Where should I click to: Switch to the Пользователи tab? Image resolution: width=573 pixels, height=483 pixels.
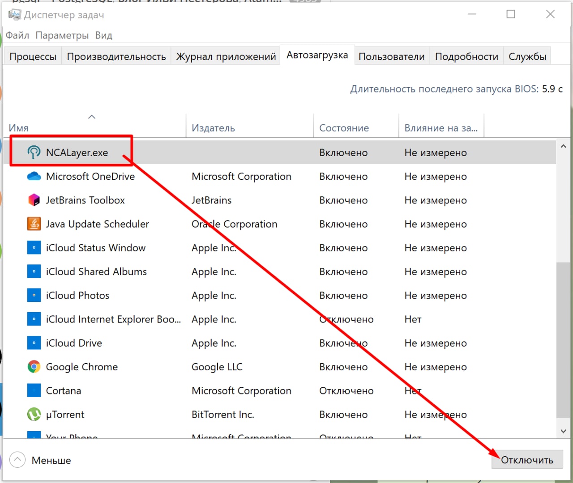click(x=392, y=56)
